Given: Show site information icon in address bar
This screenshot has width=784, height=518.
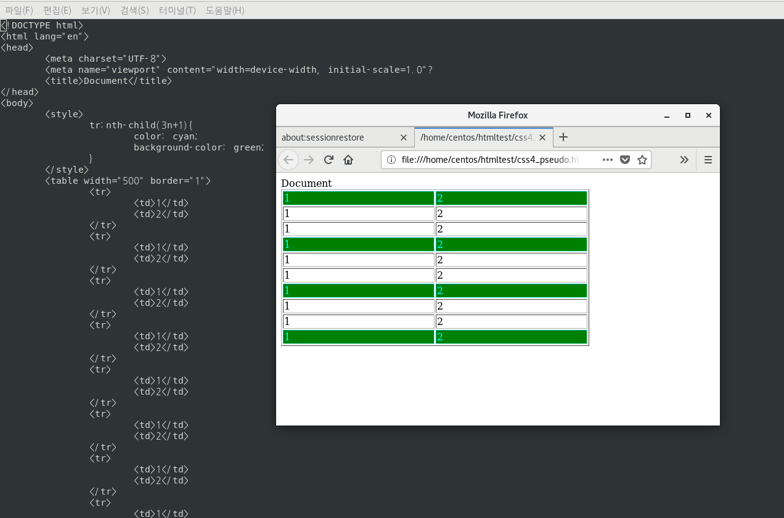Looking at the screenshot, I should click(391, 160).
